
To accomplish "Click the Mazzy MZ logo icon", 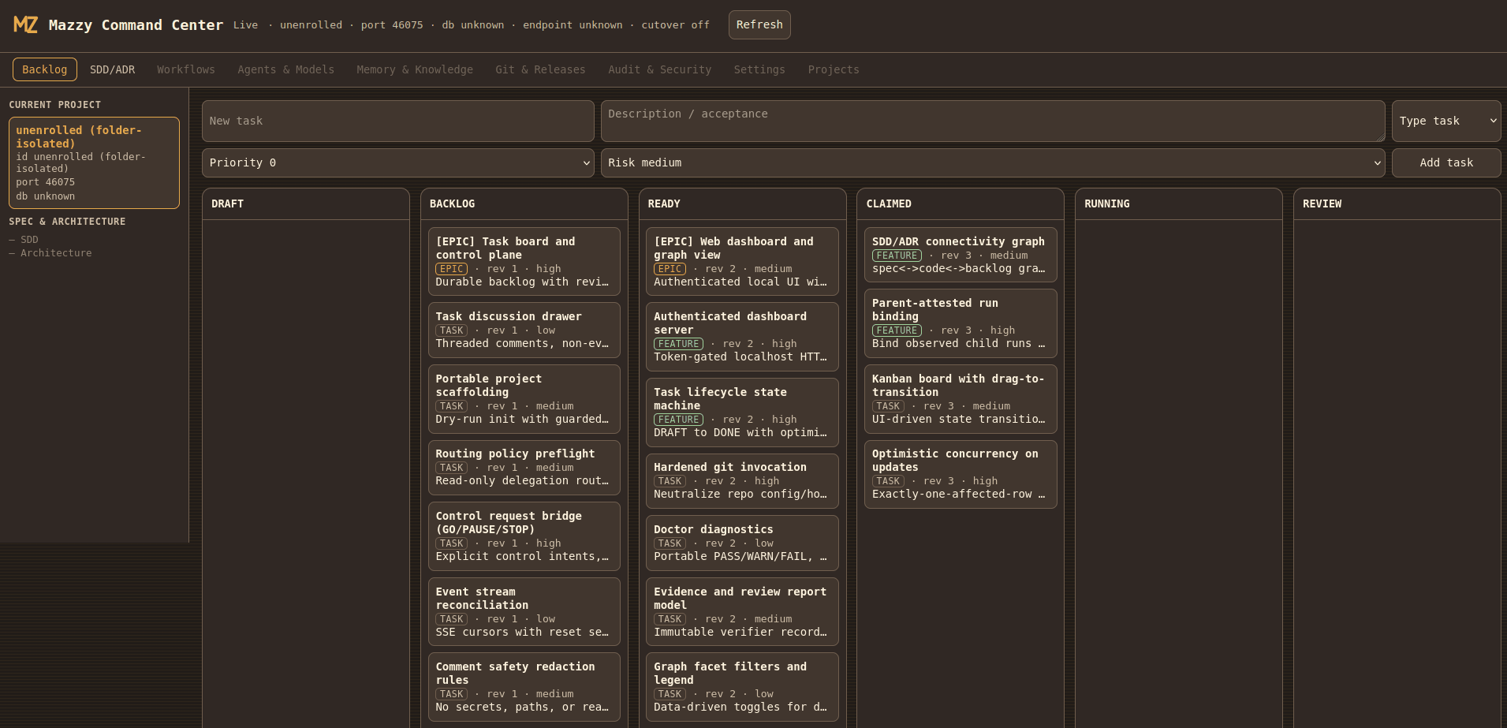I will (25, 24).
